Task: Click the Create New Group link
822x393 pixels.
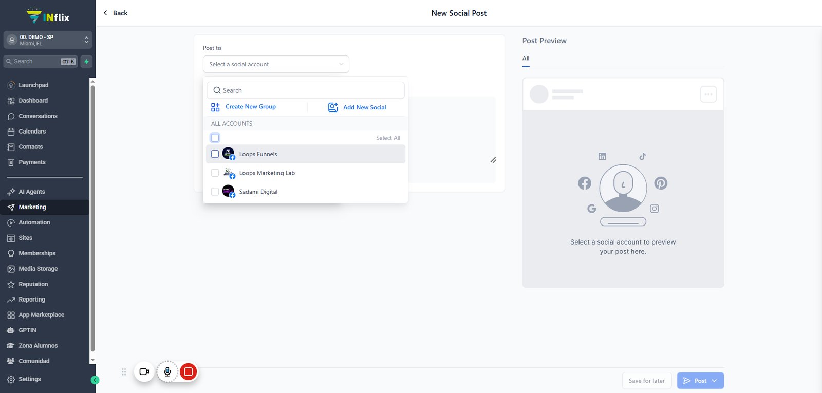Action: [251, 107]
